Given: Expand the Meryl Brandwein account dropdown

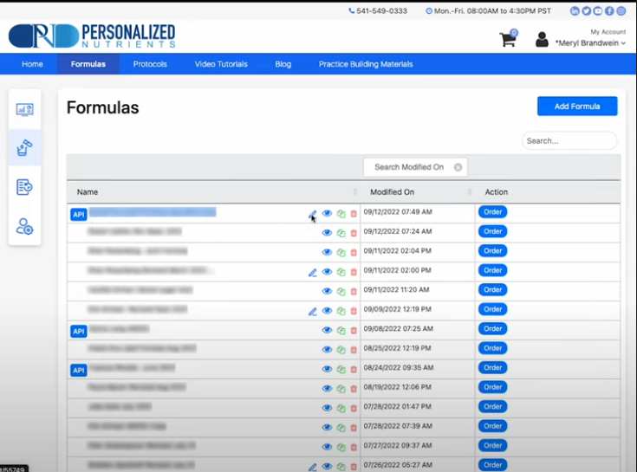Looking at the screenshot, I should (x=590, y=43).
